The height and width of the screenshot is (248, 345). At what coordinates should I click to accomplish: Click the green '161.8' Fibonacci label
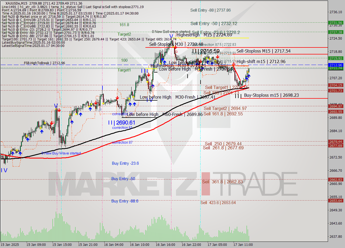coord(124,25)
